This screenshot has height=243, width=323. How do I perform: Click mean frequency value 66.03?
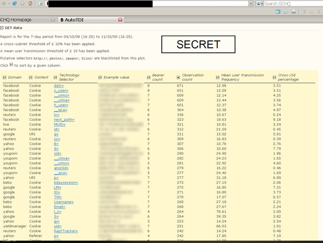[x=221, y=226]
